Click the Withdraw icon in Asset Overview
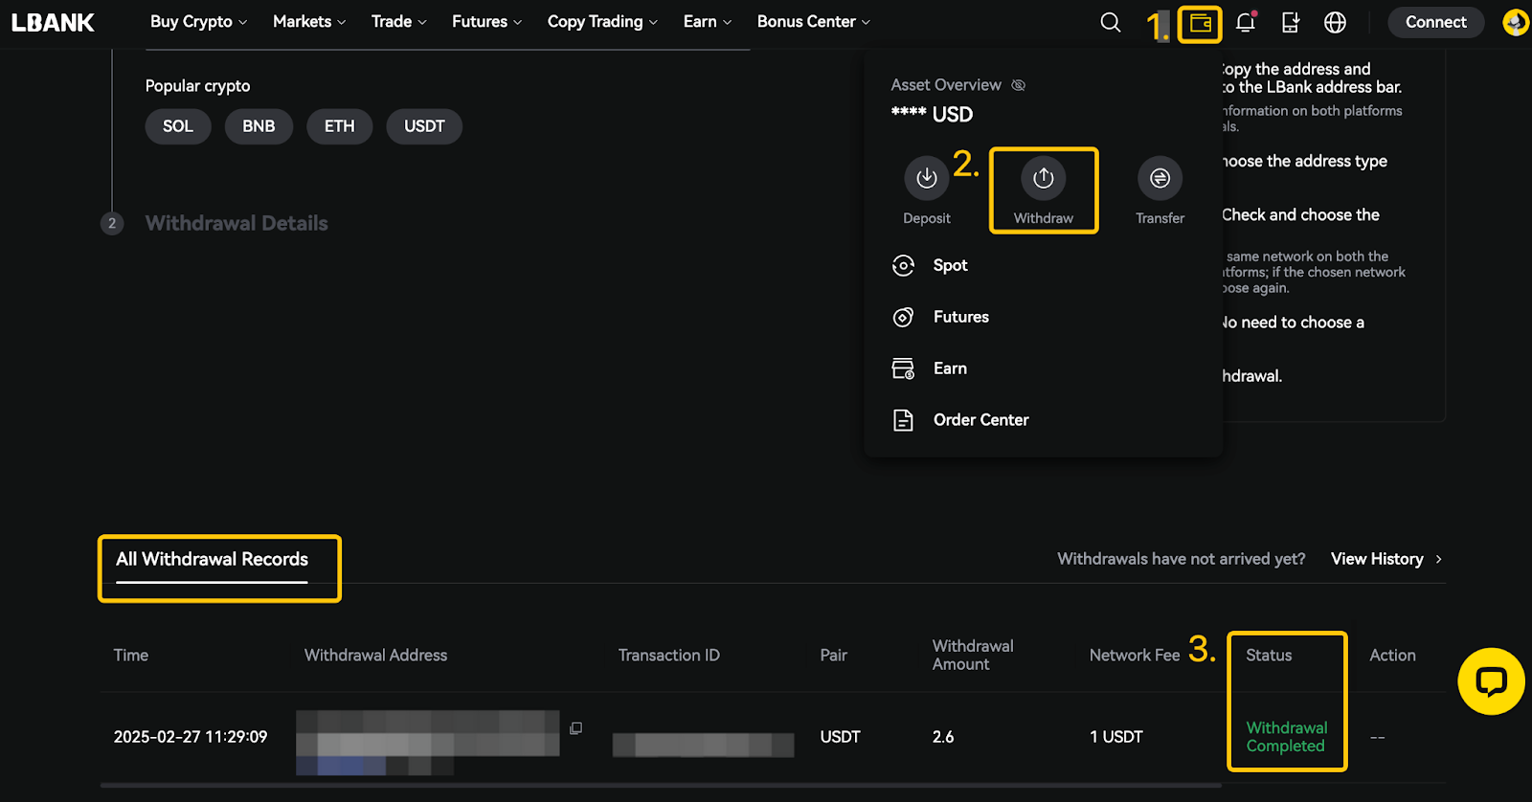This screenshot has height=802, width=1532. [1044, 178]
